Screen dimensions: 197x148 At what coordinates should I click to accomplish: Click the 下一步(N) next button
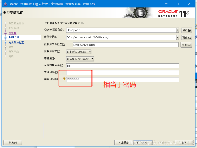click(x=143, y=143)
